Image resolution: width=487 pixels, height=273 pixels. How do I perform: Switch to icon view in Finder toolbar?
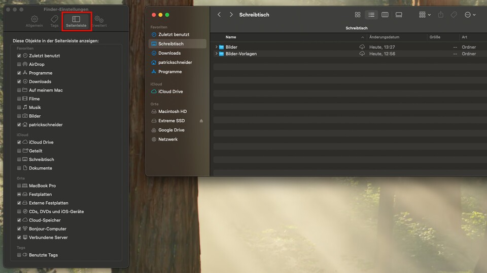pos(358,15)
